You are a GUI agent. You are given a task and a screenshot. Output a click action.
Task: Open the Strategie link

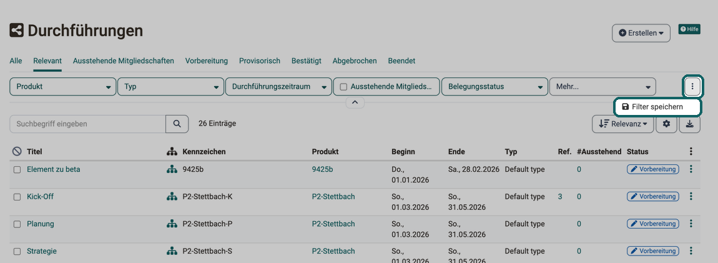pyautogui.click(x=42, y=251)
